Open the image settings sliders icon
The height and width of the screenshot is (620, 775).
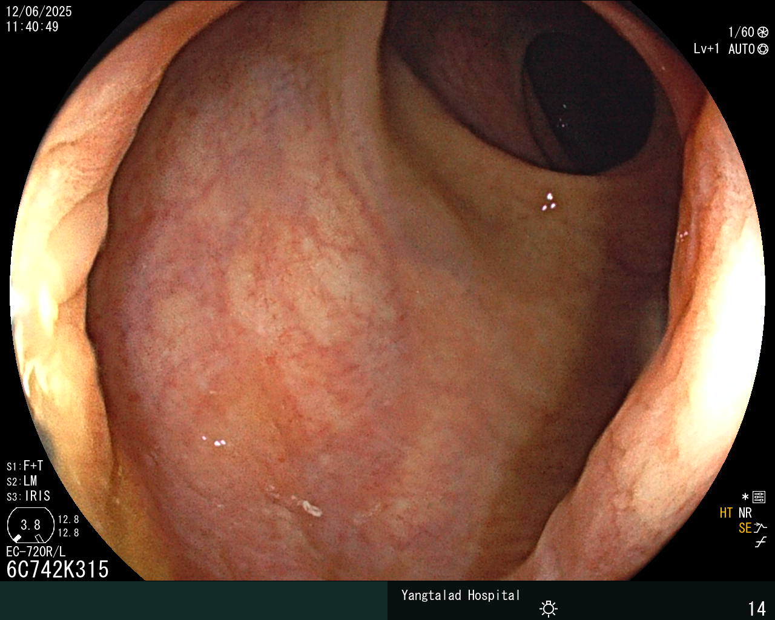(x=759, y=497)
